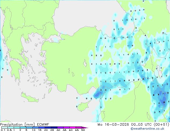Click the 45–50 mm magenta legend swatch
The image size is (170, 131).
click(79, 128)
